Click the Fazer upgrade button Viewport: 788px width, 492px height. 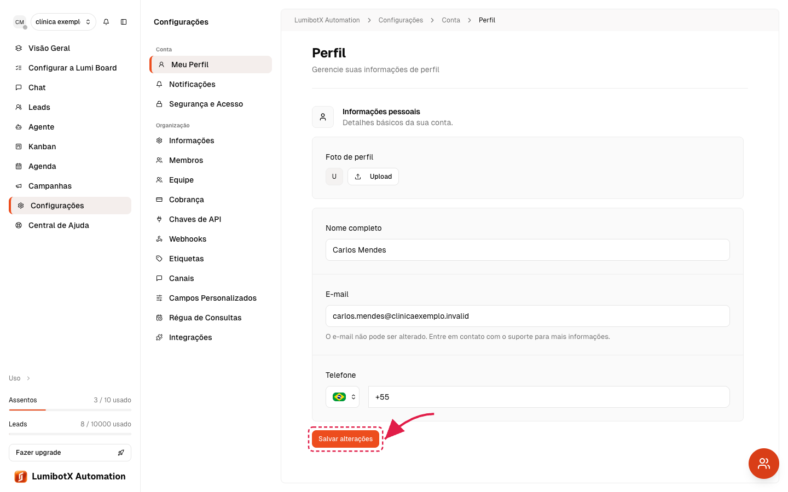[x=70, y=453]
